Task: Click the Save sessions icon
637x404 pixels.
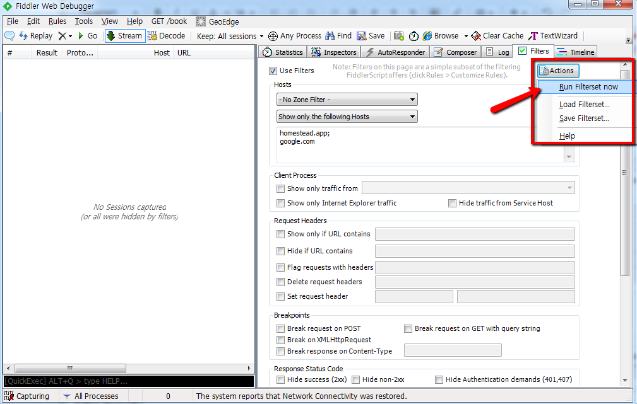Action: coord(362,36)
